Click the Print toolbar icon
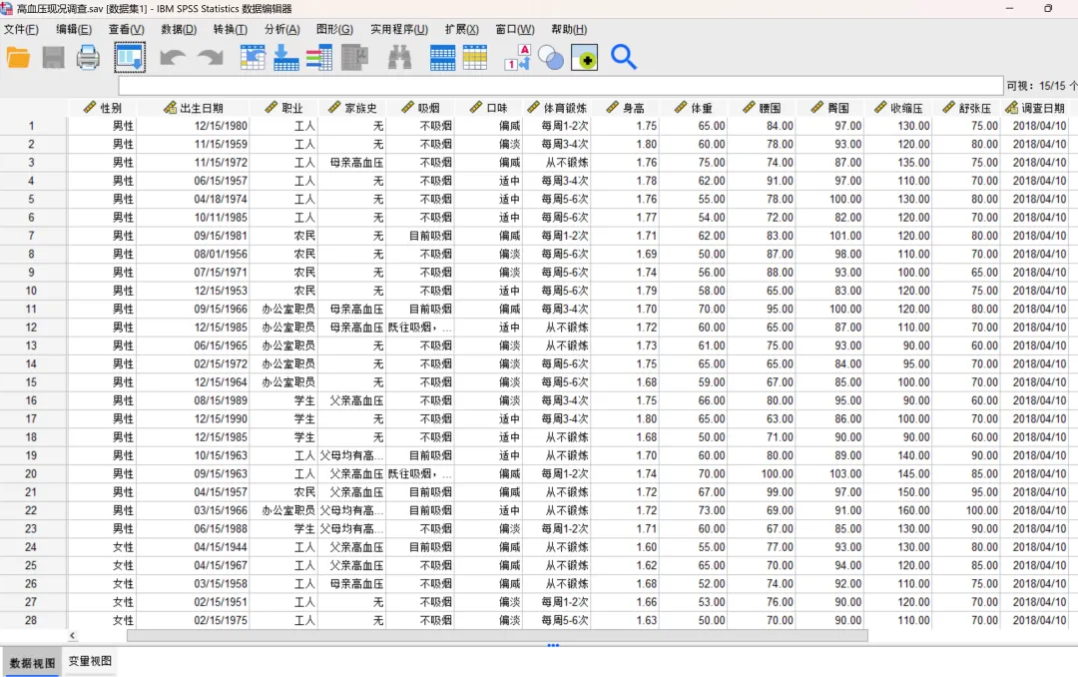This screenshot has height=677, width=1078. (88, 58)
